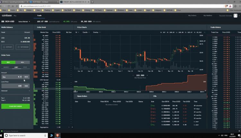The image size is (241, 138).
Task: Open the blue app icon next to taskbar search
Action: point(51,135)
